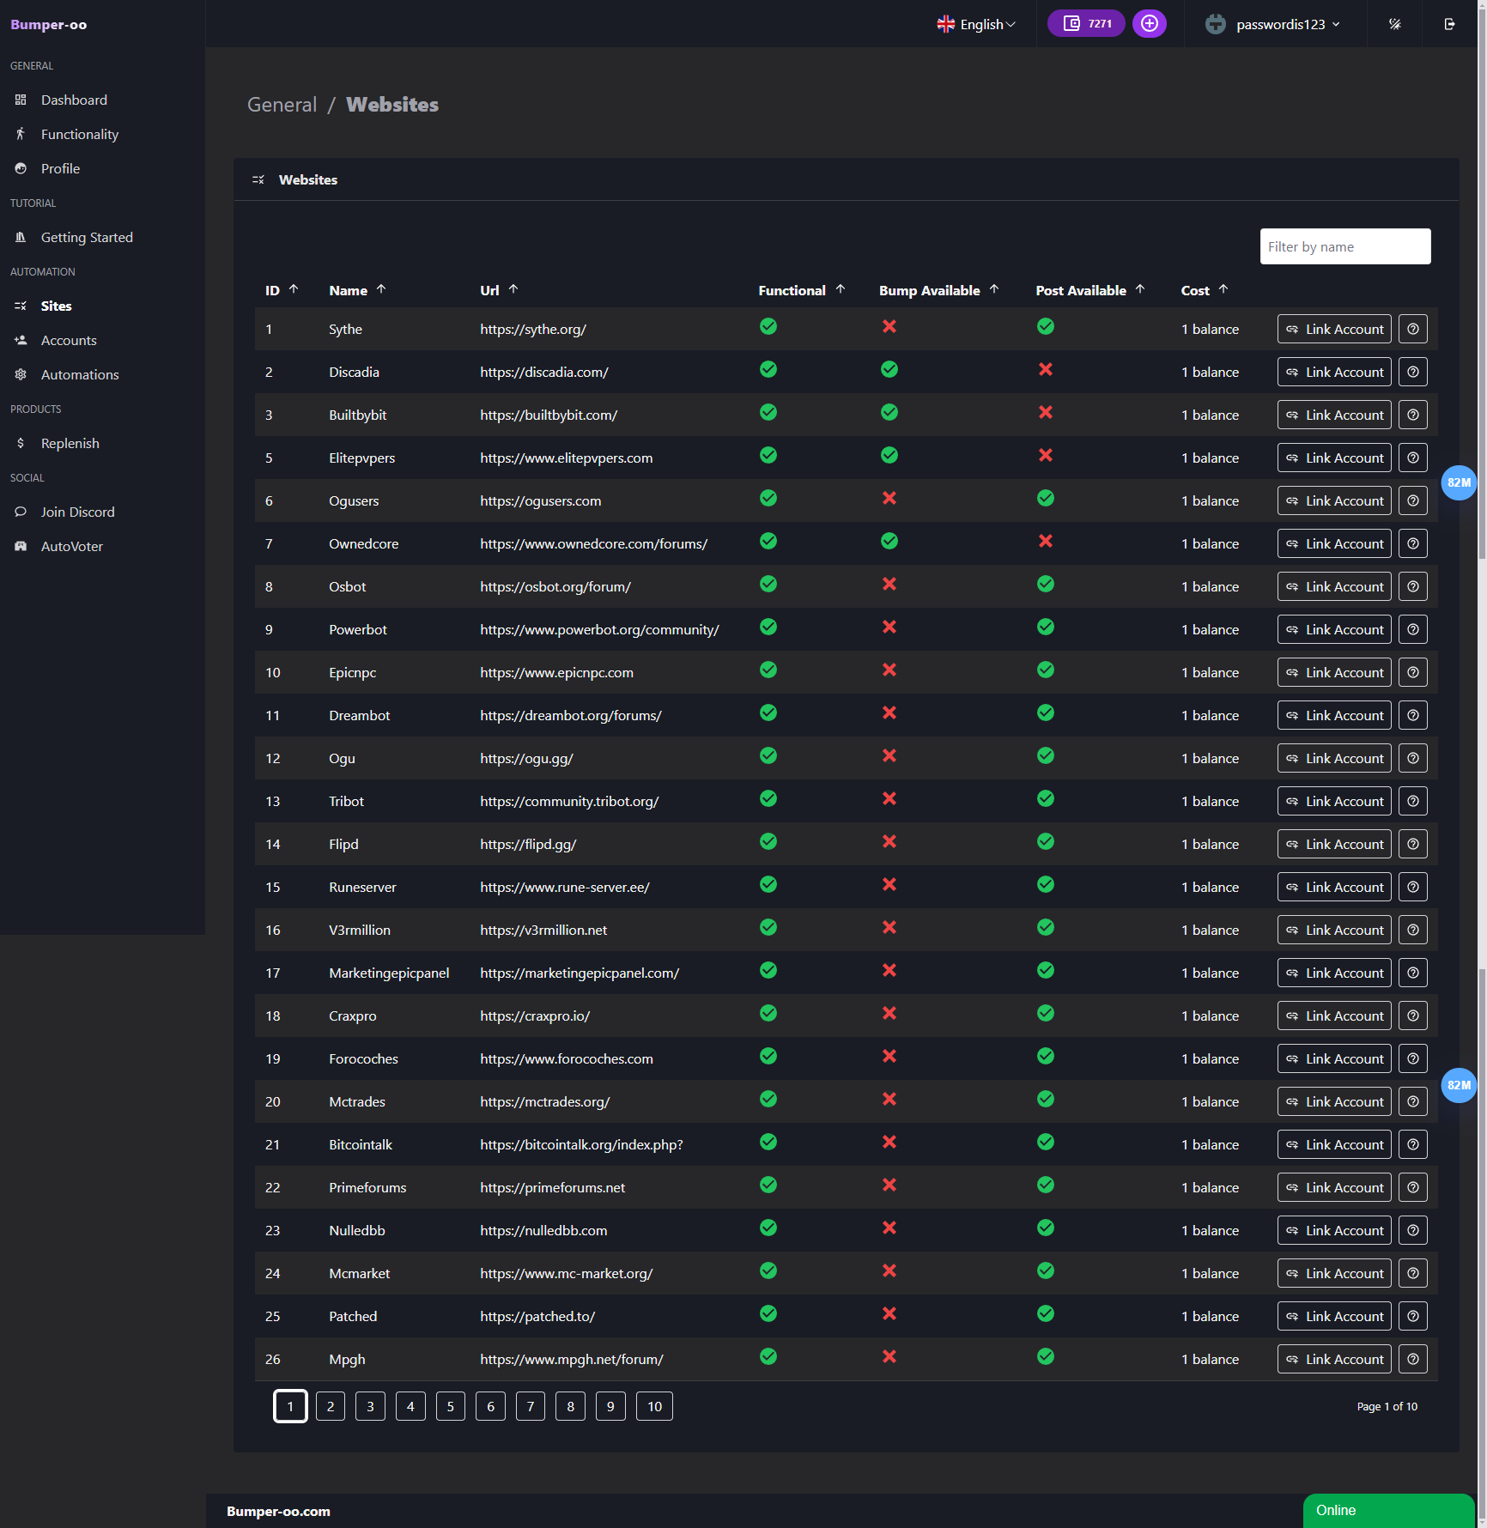Go to page 10 of websites
The width and height of the screenshot is (1487, 1528).
point(654,1406)
